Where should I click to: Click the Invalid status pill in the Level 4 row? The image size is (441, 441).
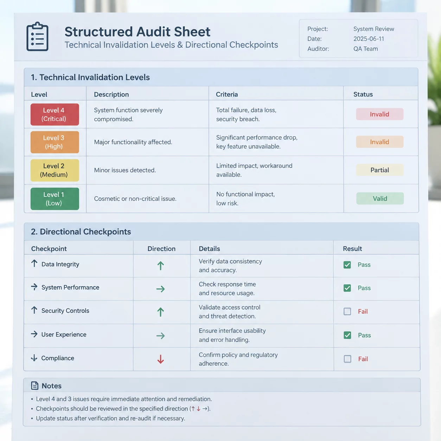[380, 114]
